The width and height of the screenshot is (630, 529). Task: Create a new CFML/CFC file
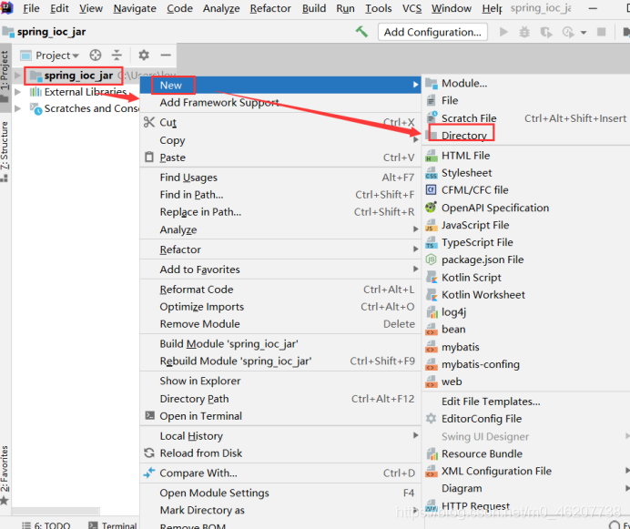[x=526, y=190]
